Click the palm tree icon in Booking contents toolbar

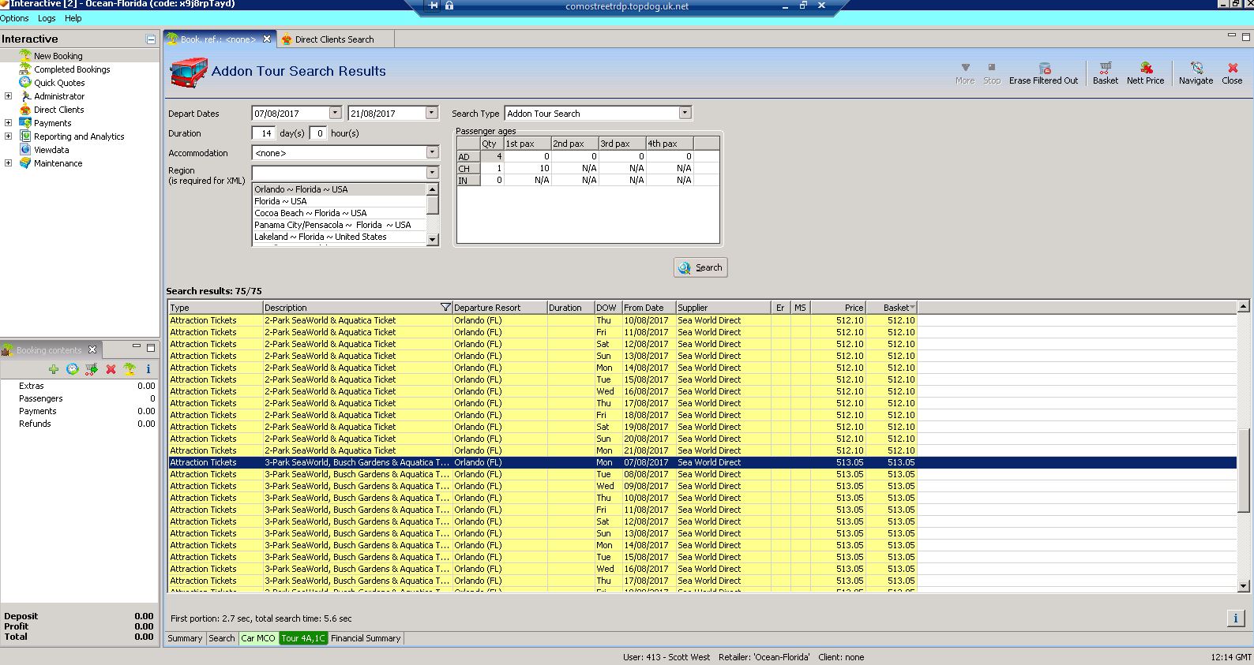click(x=130, y=369)
